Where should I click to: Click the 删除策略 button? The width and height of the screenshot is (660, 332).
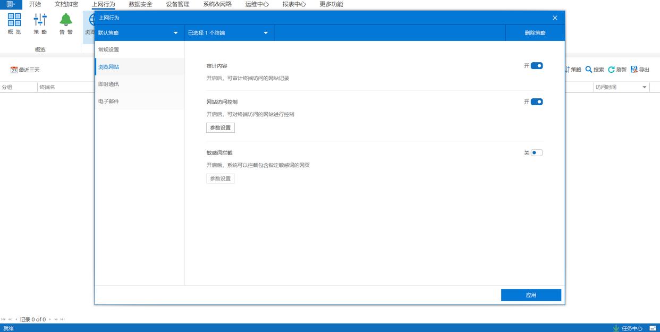coord(535,33)
